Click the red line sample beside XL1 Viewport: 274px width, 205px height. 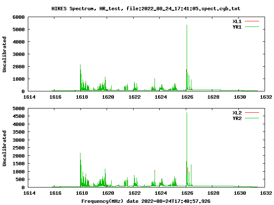[x=252, y=21]
